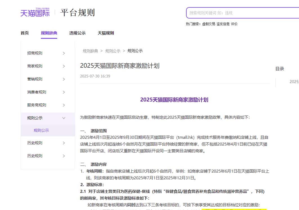Click the 2025 entry under 目录

point(294,82)
